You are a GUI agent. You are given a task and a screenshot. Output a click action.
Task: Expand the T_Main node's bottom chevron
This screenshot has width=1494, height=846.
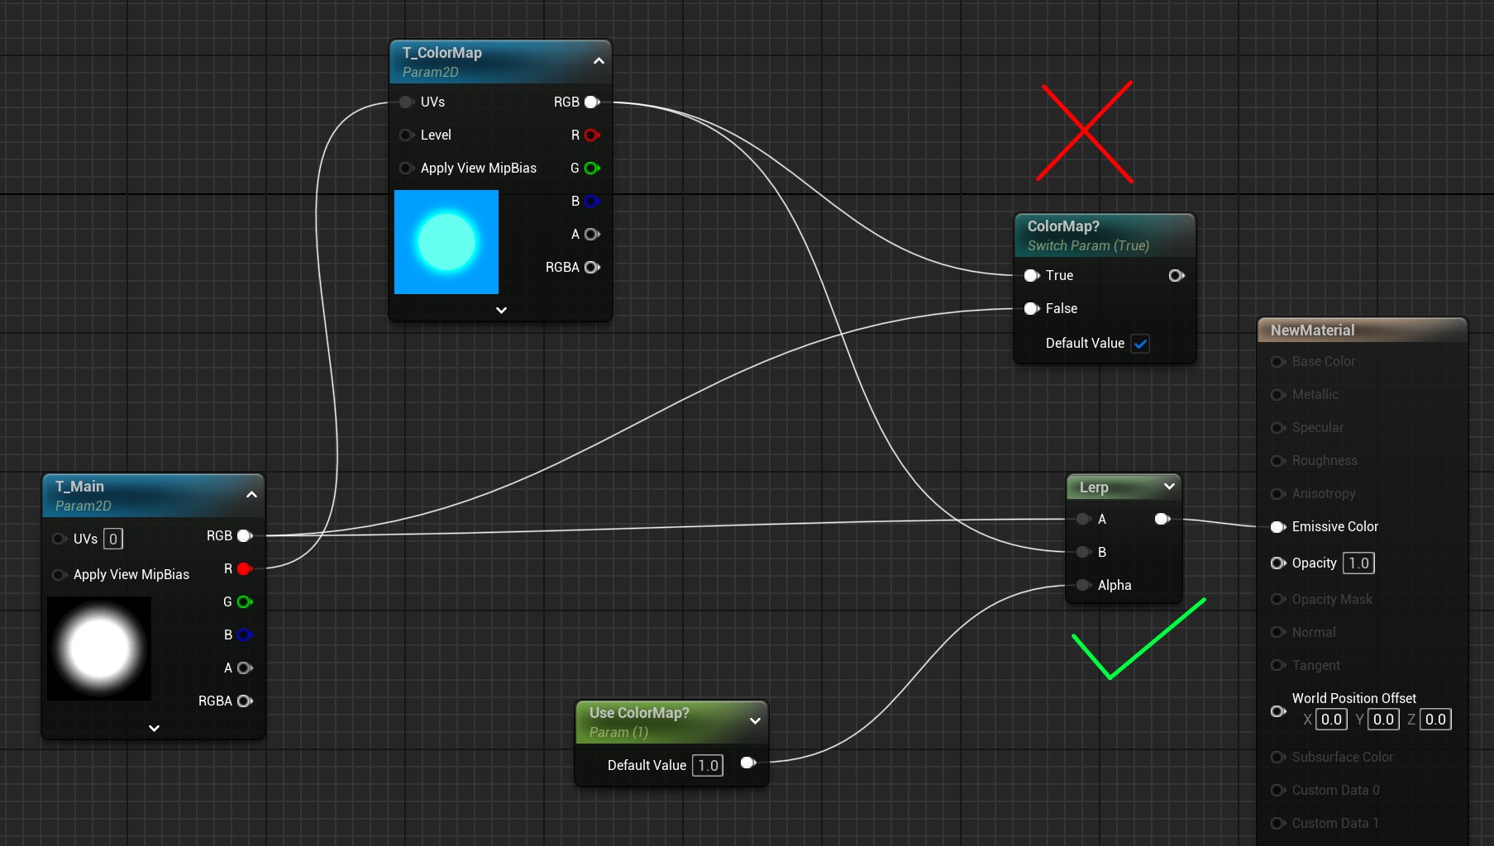coord(153,728)
